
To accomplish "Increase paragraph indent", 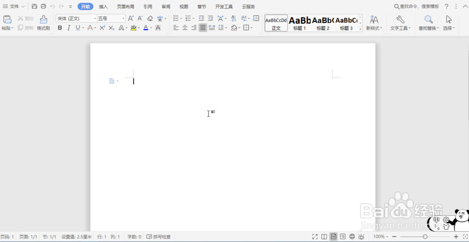I will coord(210,18).
